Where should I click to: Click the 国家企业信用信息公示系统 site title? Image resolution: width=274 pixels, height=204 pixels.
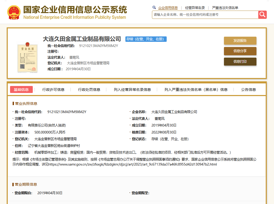[75, 10]
